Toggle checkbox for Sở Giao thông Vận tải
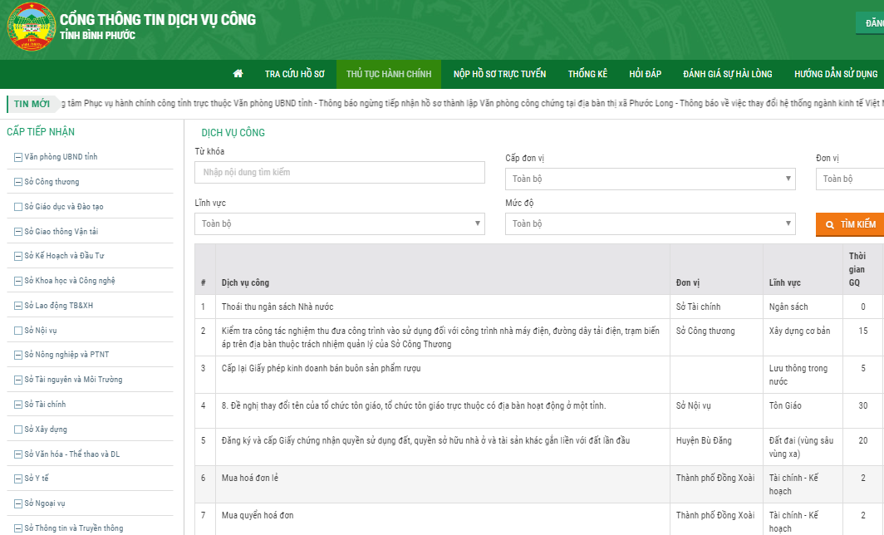The image size is (884, 535). (18, 232)
